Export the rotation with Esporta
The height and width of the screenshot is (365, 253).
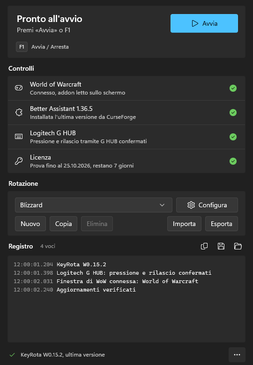(x=222, y=224)
